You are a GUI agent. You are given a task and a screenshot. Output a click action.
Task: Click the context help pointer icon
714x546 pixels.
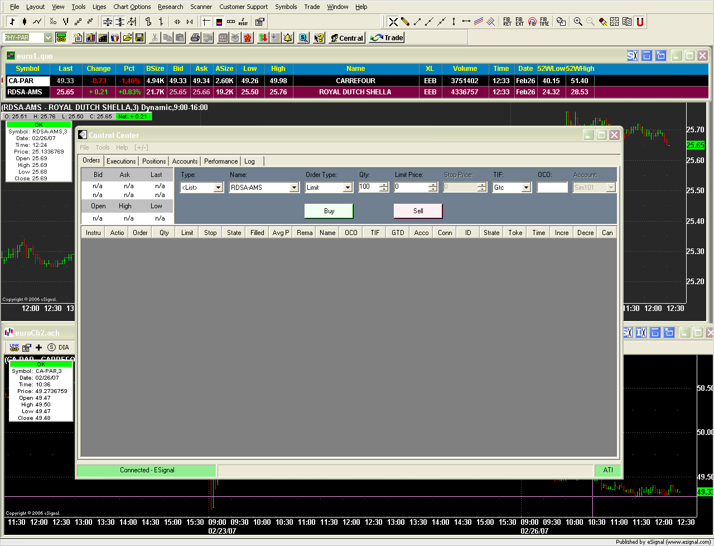319,38
